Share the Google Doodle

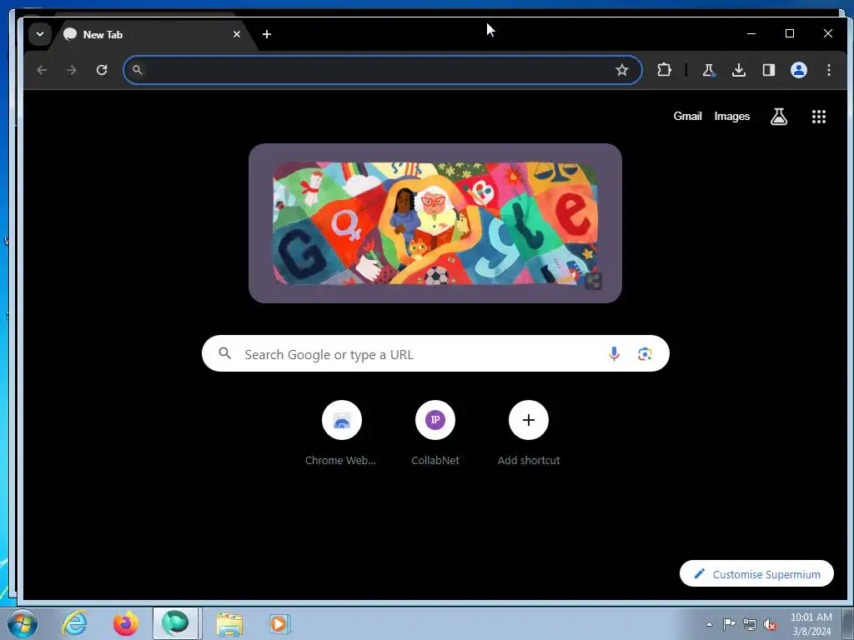[594, 281]
